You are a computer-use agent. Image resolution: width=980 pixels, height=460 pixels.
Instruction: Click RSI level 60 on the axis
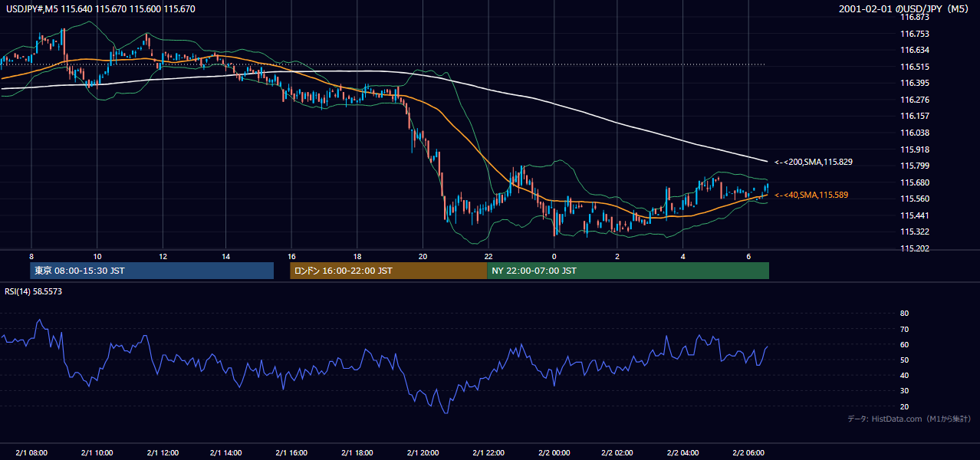tap(904, 344)
